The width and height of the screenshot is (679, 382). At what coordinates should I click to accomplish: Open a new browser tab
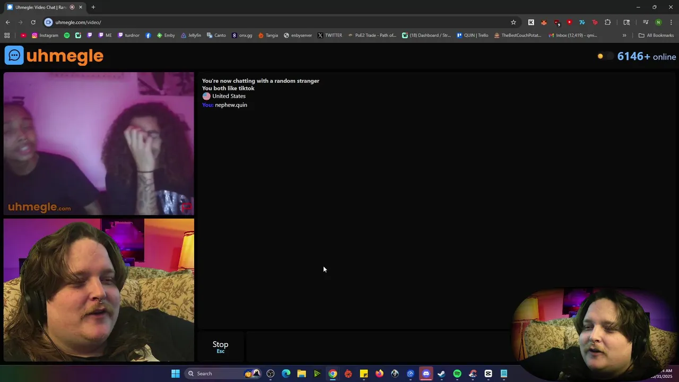click(93, 7)
